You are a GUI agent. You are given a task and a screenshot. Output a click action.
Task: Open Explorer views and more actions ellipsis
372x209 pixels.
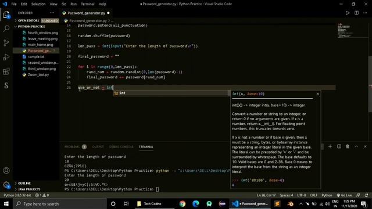(52, 13)
